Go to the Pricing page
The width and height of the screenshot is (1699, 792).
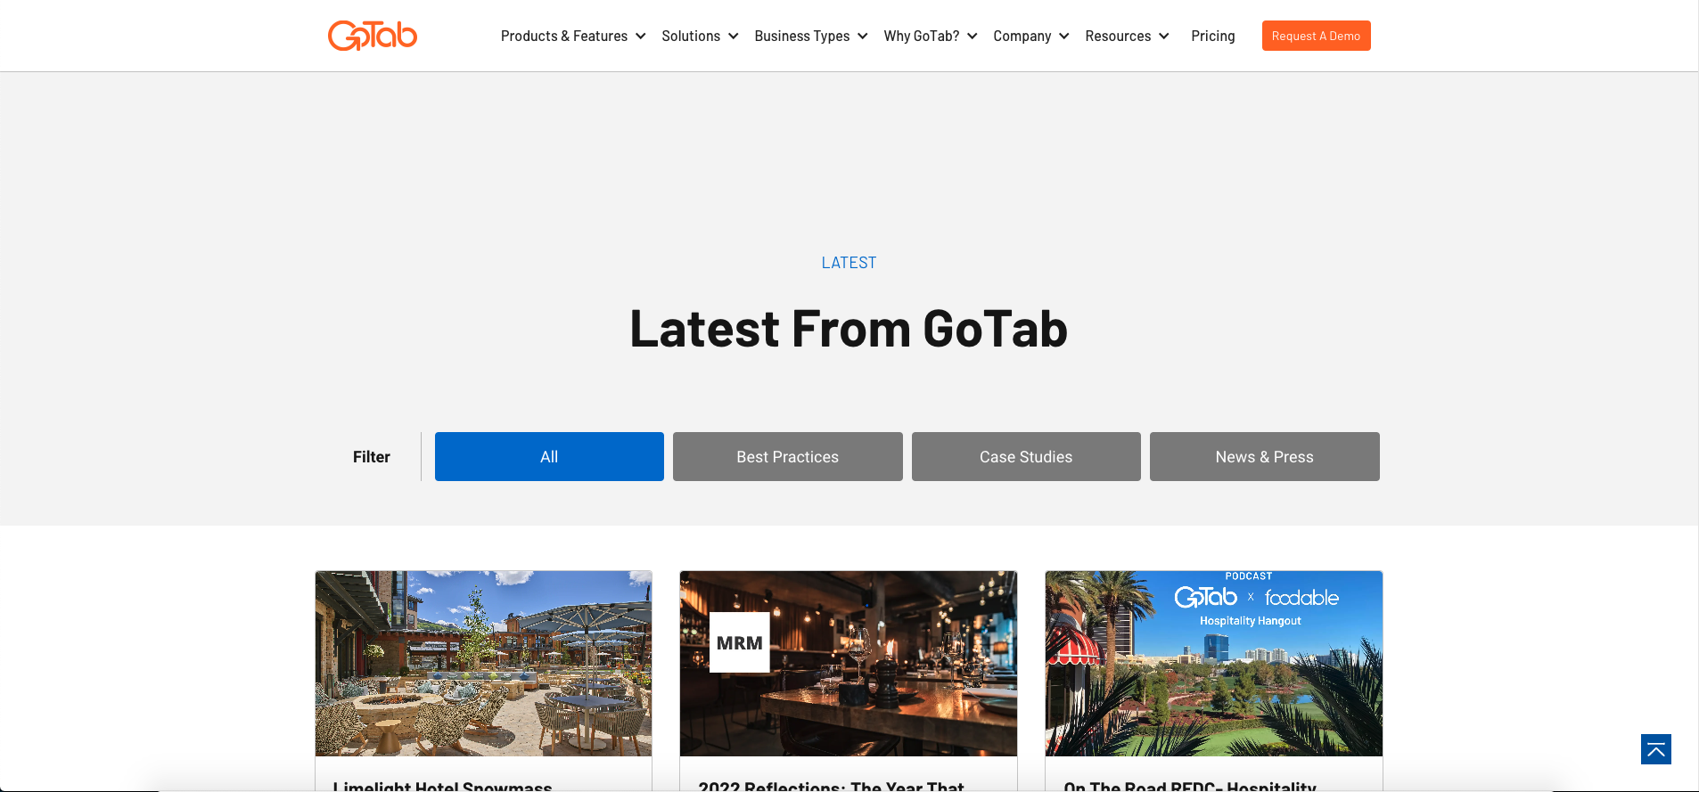[x=1212, y=37]
